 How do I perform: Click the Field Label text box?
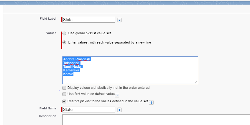click(x=89, y=20)
